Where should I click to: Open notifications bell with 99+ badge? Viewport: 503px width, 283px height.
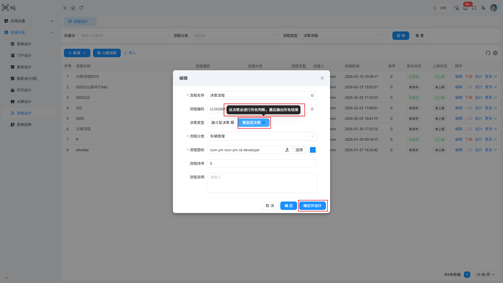[465, 8]
